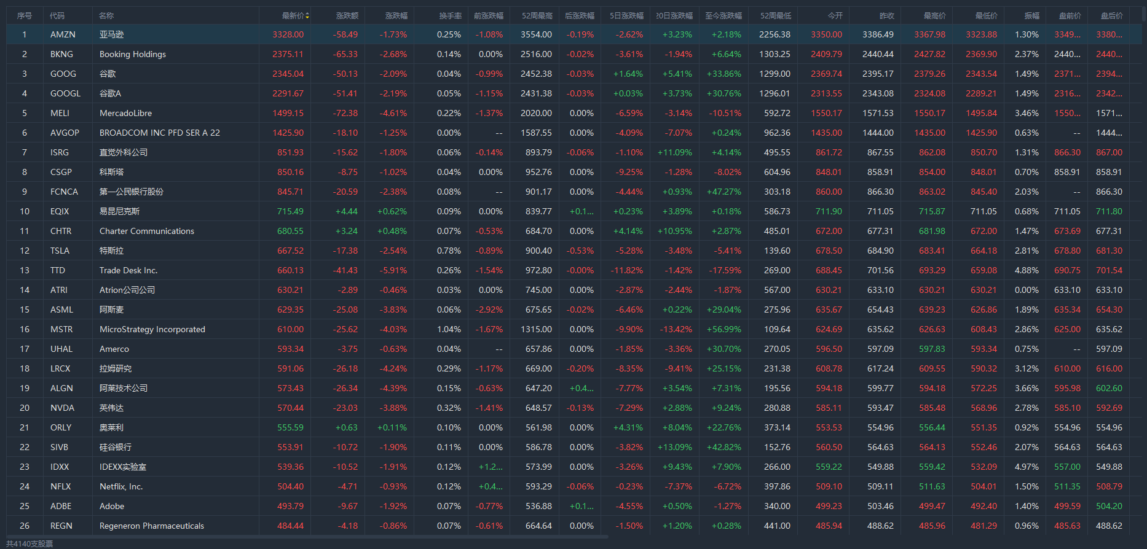The height and width of the screenshot is (549, 1147).
Task: Click the 序号 column header
Action: [x=25, y=16]
